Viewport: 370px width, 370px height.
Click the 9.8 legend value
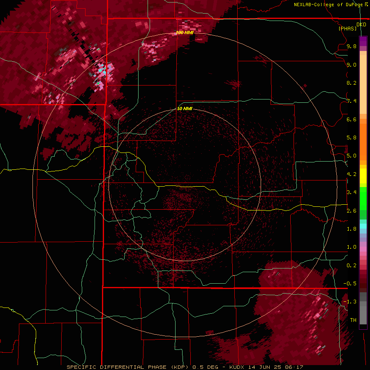[x=351, y=46]
